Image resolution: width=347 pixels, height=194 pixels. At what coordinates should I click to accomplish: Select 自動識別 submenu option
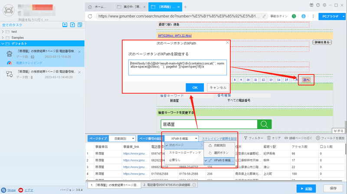[x=219, y=145]
